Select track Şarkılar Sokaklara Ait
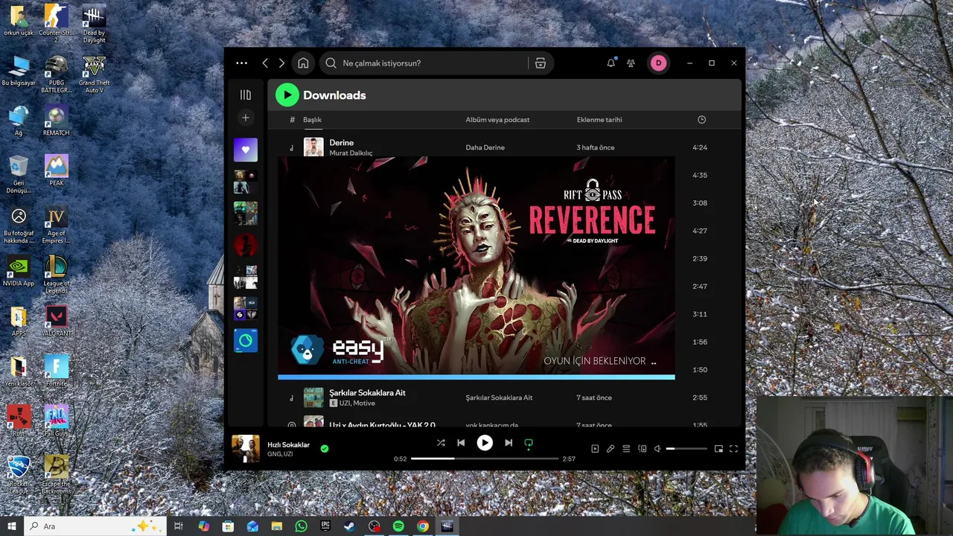The height and width of the screenshot is (536, 953). tap(367, 392)
